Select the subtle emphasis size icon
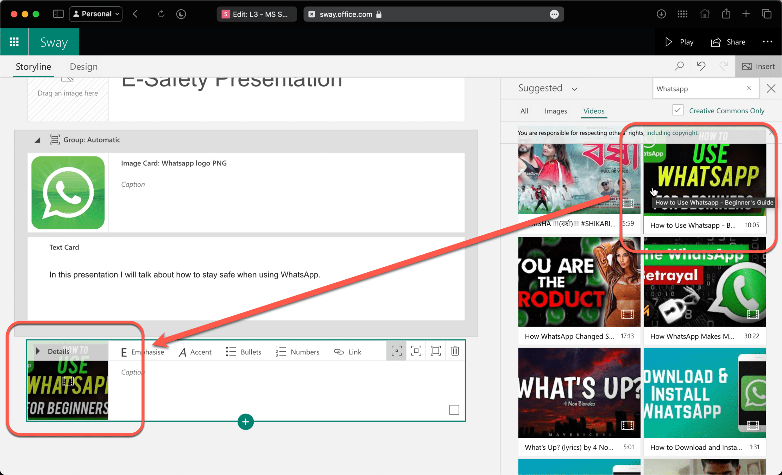Image resolution: width=782 pixels, height=475 pixels. (x=396, y=351)
